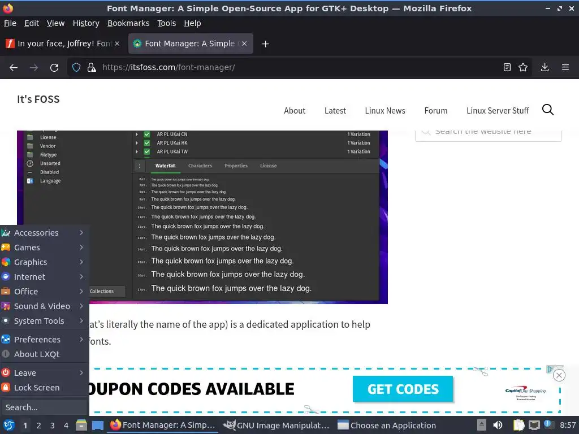The height and width of the screenshot is (434, 579).
Task: Close the 'Font Manager: A Simple' tab
Action: click(244, 44)
